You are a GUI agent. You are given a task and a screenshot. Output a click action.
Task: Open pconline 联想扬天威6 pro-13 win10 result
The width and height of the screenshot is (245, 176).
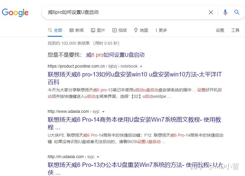135,78
